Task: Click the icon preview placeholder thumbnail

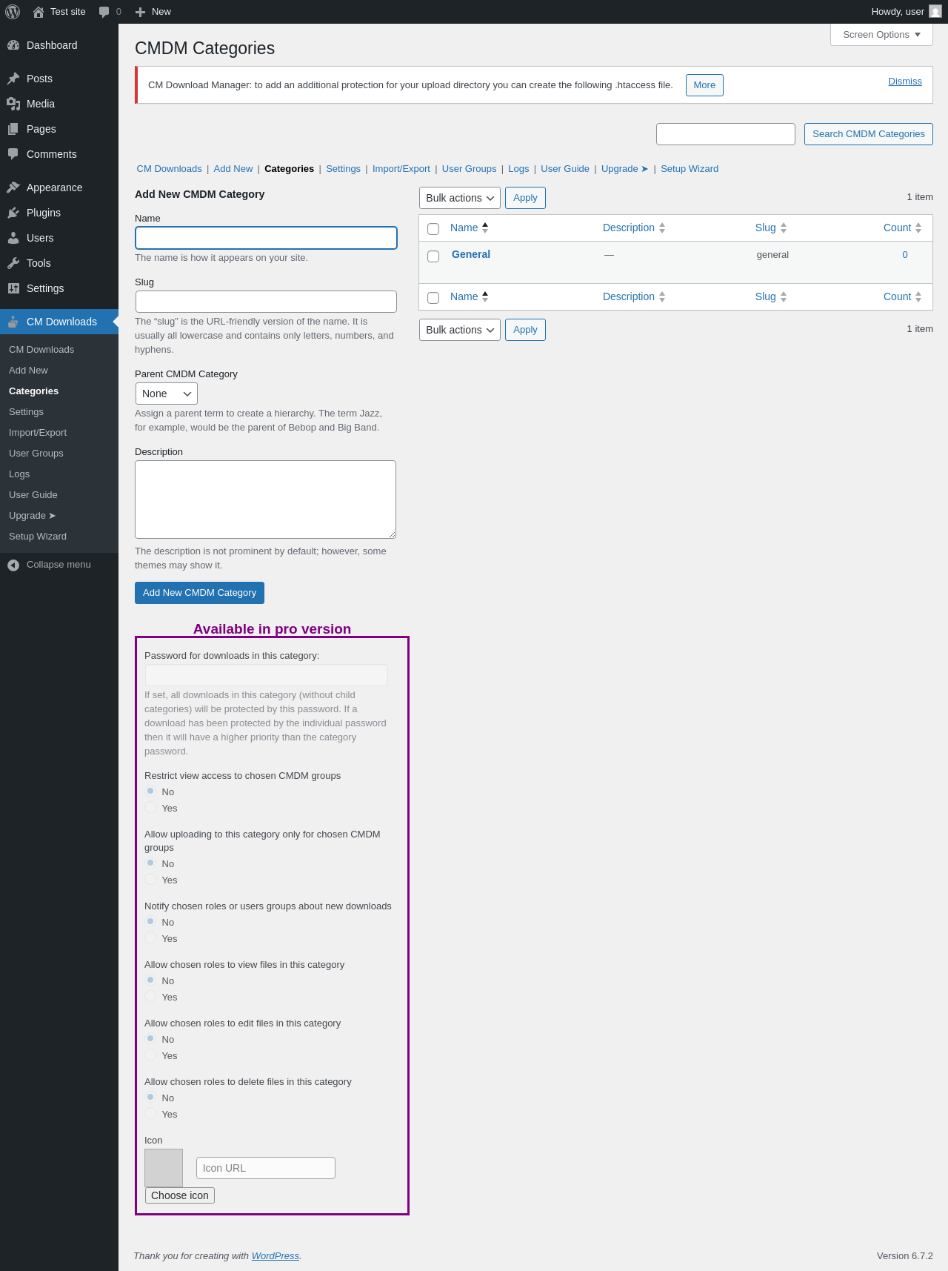Action: point(164,1168)
